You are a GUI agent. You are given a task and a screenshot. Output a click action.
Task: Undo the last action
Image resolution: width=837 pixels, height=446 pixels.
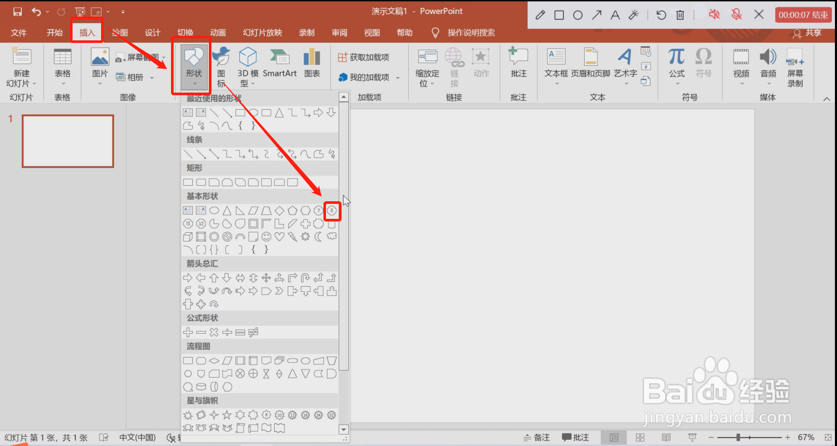click(x=36, y=11)
